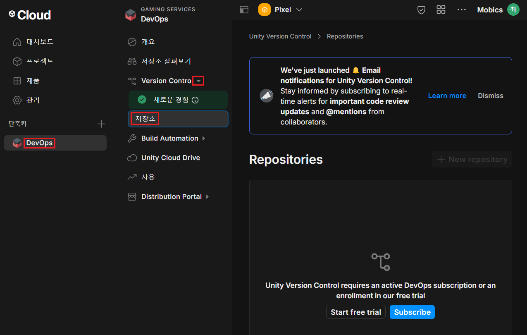
Task: Add a shortcut with the plus icon
Action: [x=101, y=124]
